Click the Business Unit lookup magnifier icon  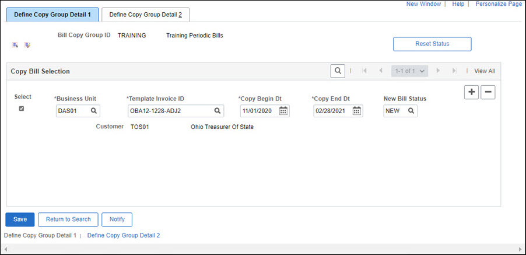[x=93, y=110]
